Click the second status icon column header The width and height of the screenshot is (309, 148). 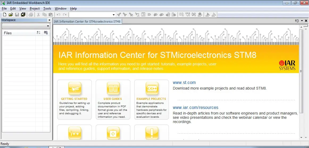click(x=46, y=33)
